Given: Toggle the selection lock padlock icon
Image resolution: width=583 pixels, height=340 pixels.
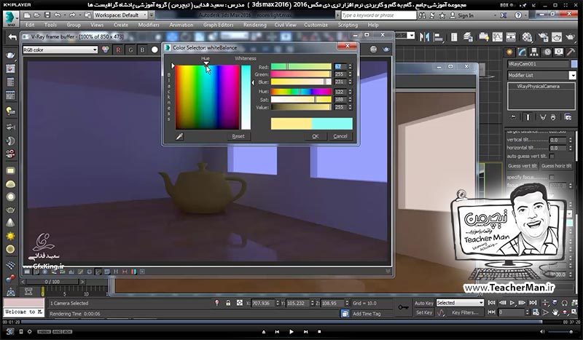Looking at the screenshot, I should pyautogui.click(x=228, y=303).
